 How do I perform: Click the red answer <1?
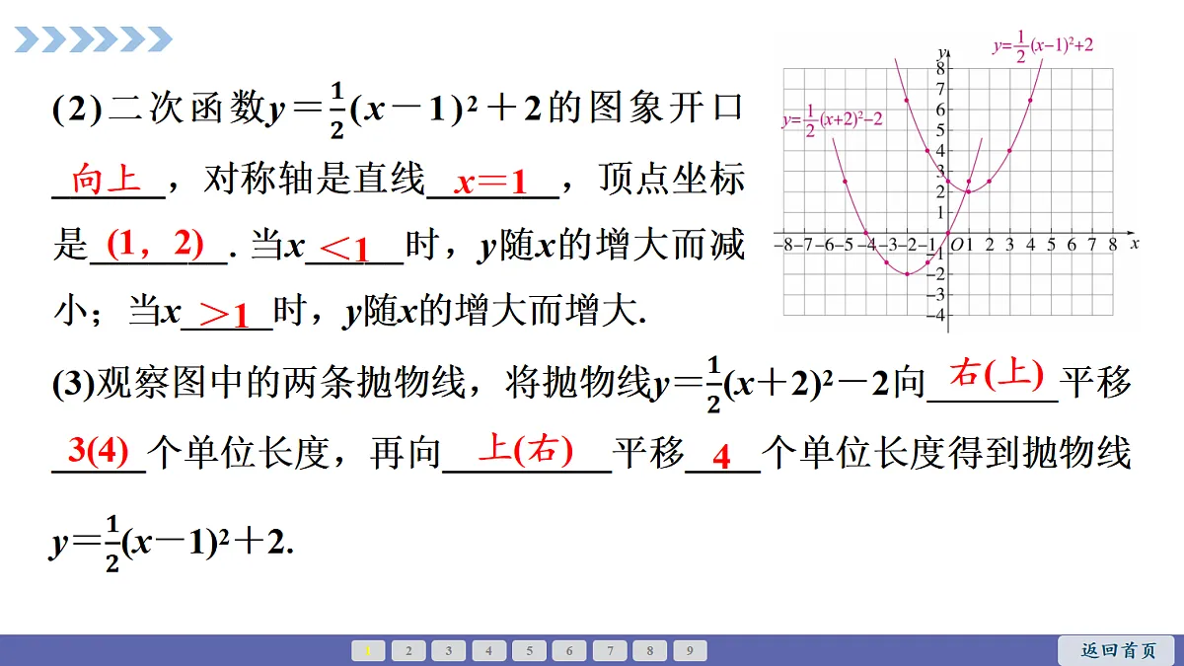click(x=344, y=250)
